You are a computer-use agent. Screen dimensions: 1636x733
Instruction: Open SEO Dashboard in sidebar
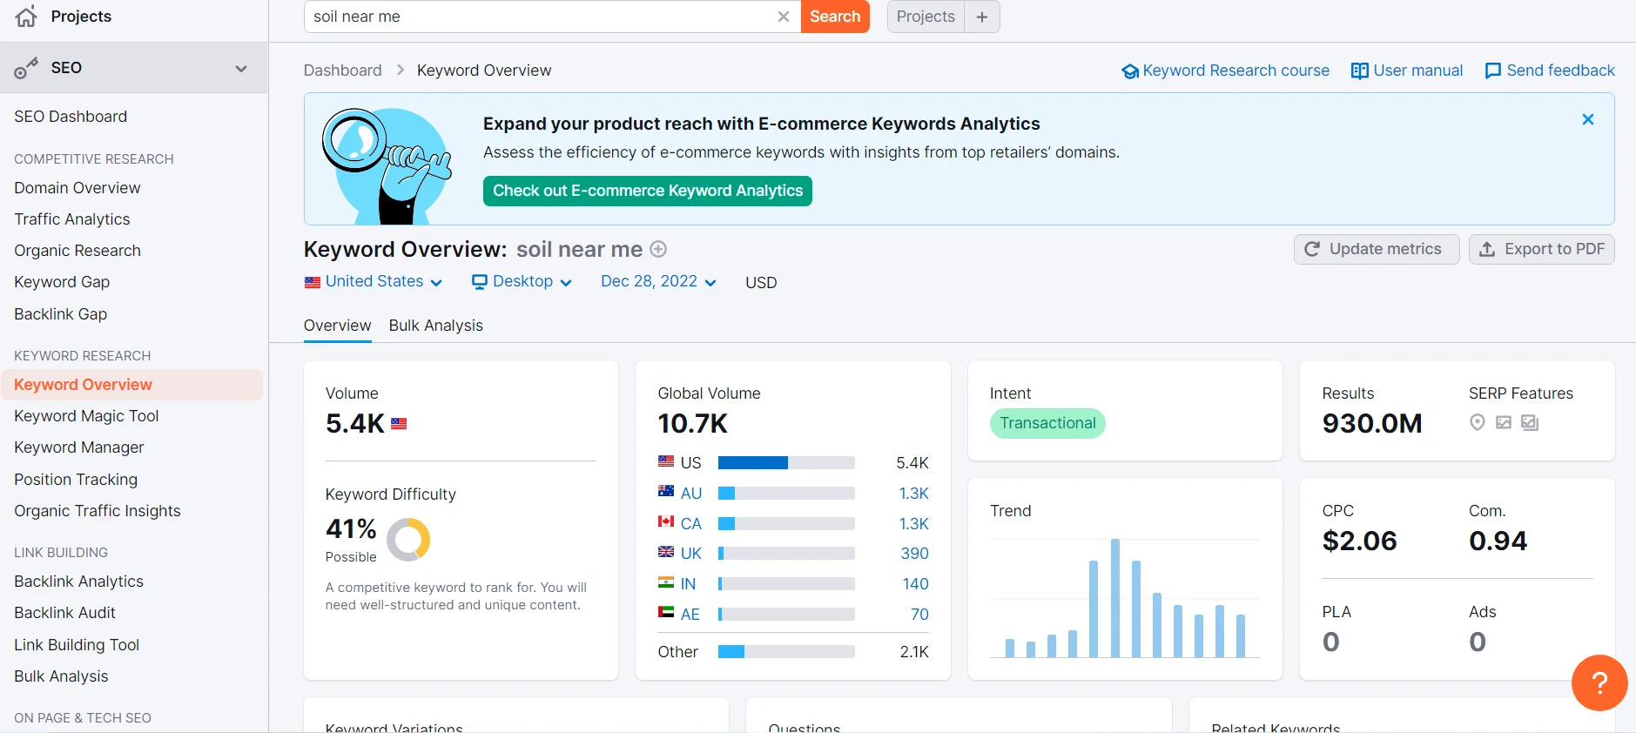click(71, 117)
